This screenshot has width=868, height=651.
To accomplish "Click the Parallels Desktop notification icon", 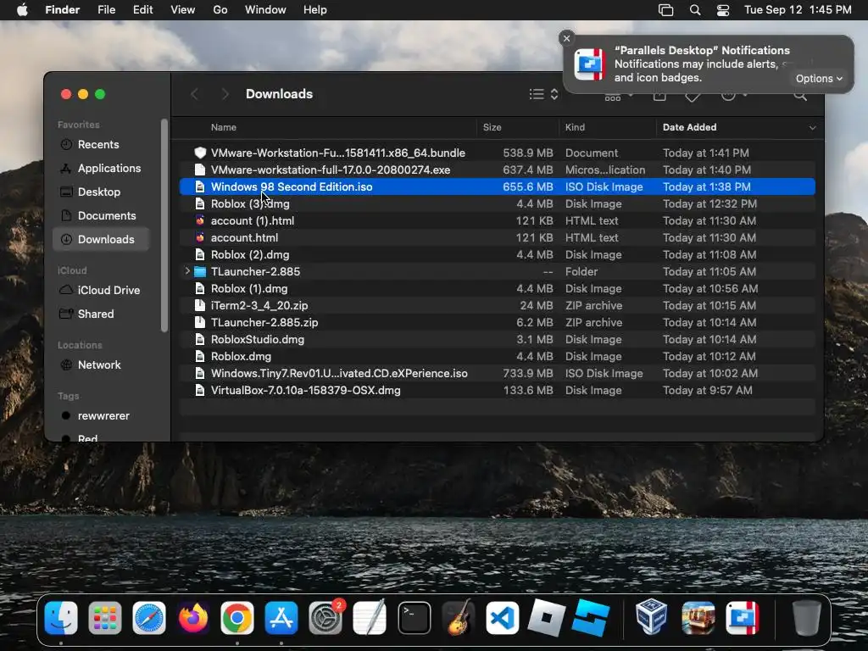I will click(x=590, y=64).
